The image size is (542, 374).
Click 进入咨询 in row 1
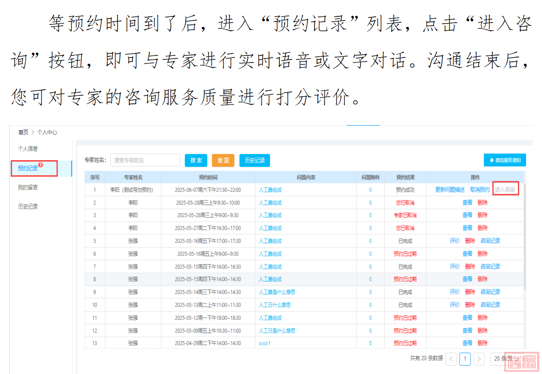[505, 190]
